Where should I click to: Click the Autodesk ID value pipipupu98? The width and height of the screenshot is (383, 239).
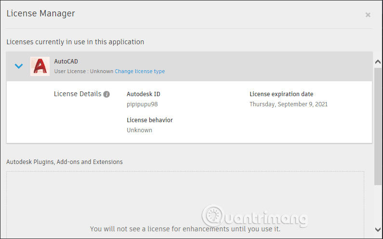pyautogui.click(x=141, y=104)
